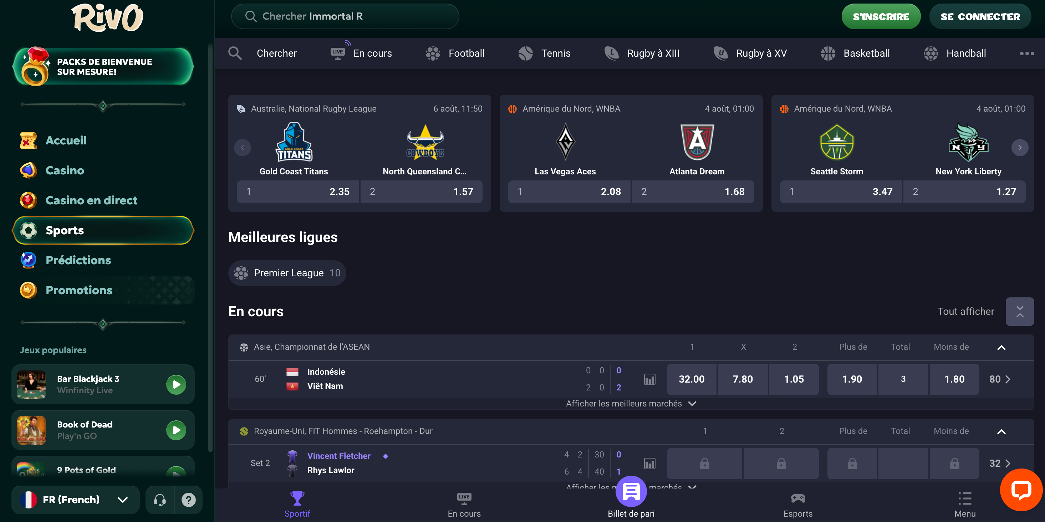Screen dimensions: 1045x522
Task: Select Indonésie win odds 32.00
Action: (x=691, y=379)
